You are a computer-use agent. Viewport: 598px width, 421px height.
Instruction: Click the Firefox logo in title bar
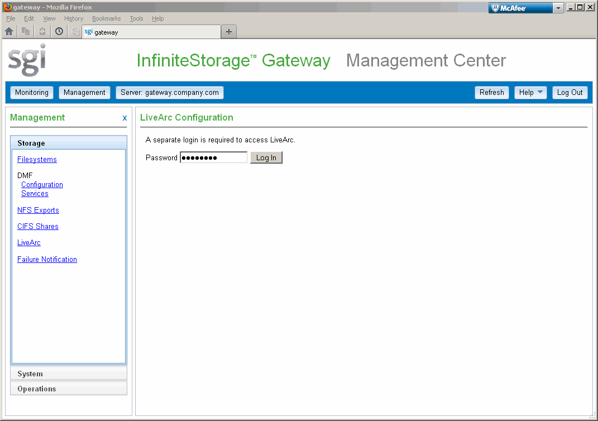[x=7, y=7]
